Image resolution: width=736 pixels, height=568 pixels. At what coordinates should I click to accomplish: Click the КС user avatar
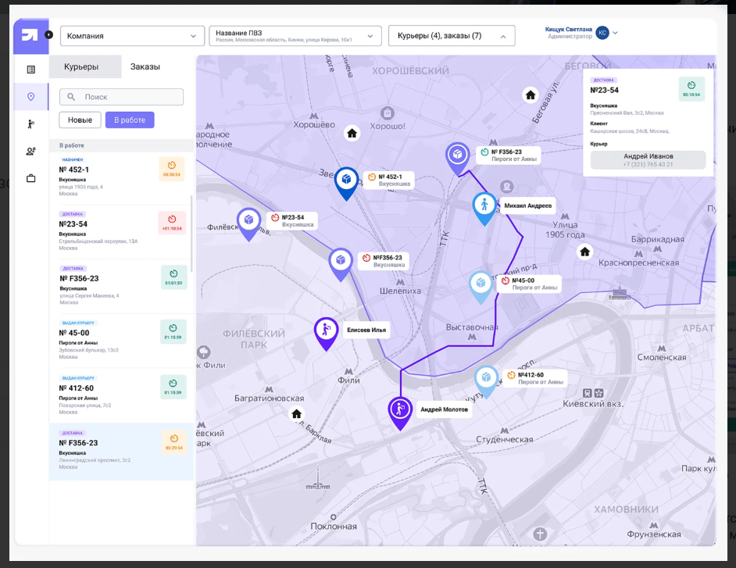(x=602, y=33)
